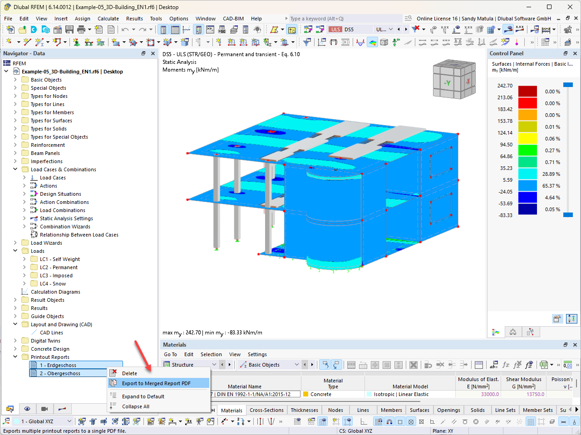Collapse the Loads folder
Image resolution: width=581 pixels, height=435 pixels.
15,251
